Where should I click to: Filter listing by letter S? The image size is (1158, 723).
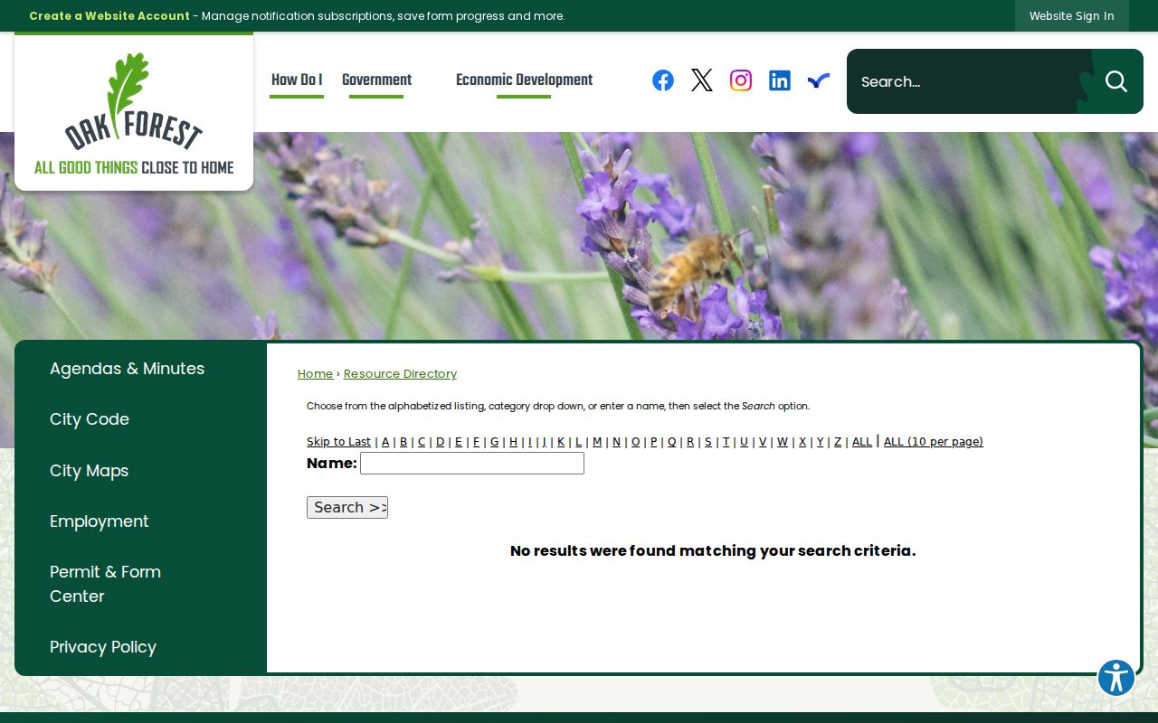(x=708, y=442)
